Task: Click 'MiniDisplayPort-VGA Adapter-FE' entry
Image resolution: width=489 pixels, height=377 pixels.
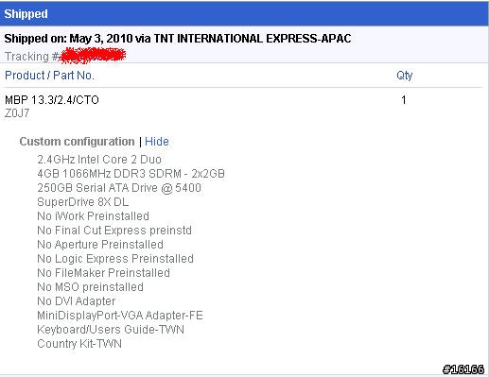Action: (120, 316)
